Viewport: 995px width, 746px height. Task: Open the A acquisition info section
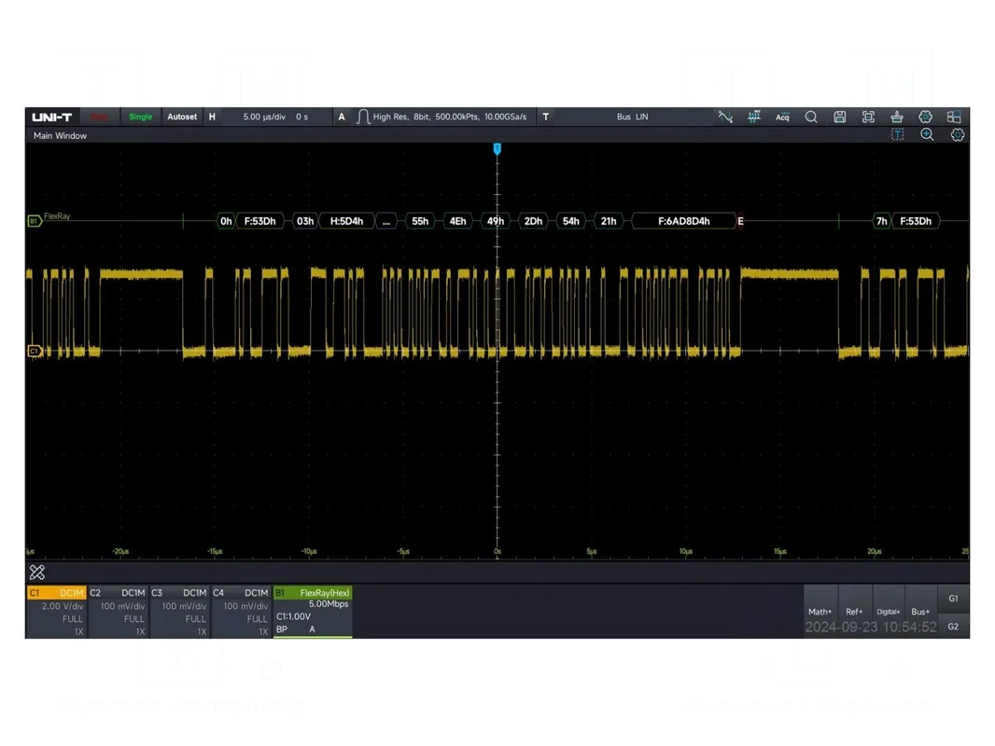[342, 117]
